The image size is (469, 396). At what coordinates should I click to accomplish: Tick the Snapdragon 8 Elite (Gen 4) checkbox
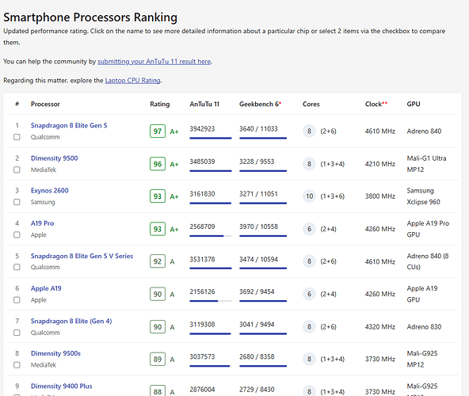click(x=17, y=333)
